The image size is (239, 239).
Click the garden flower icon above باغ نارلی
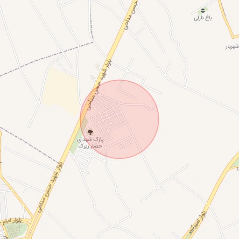coord(203,11)
